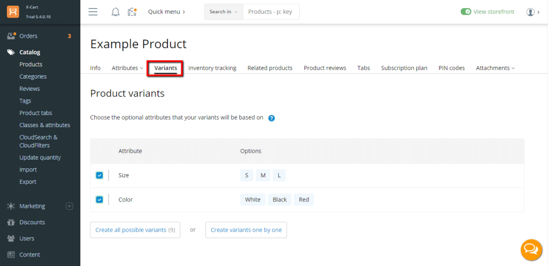The image size is (548, 266).
Task: Open the Orders section label
Action: point(28,36)
